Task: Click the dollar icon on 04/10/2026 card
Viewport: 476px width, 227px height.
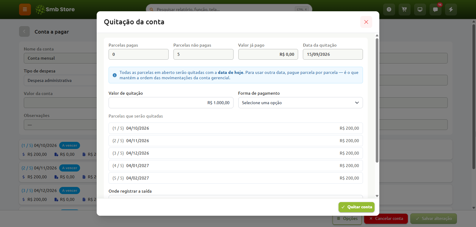Action: point(24,154)
